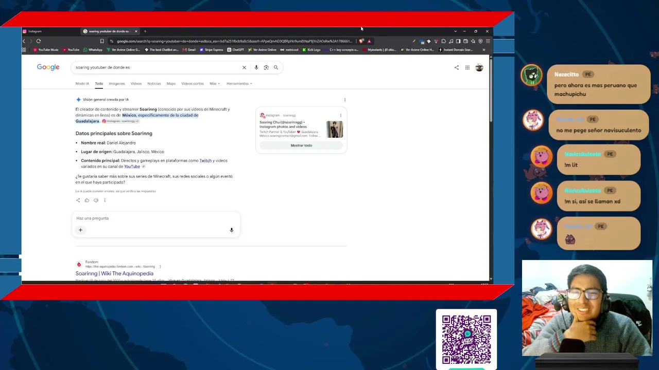Go back to the previous browser page
The image size is (659, 370).
coord(24,41)
